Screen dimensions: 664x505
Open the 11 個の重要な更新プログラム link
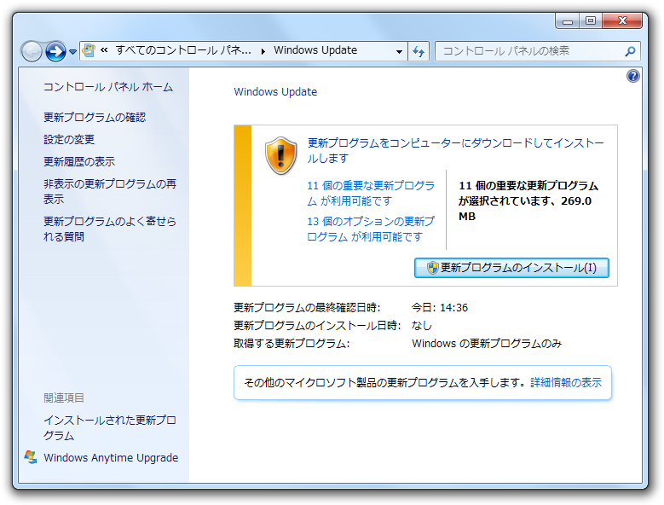click(371, 185)
